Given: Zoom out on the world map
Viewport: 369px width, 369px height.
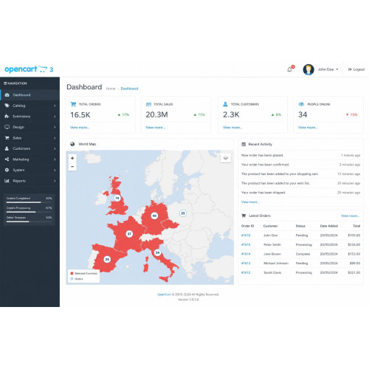Looking at the screenshot, I should [x=72, y=167].
